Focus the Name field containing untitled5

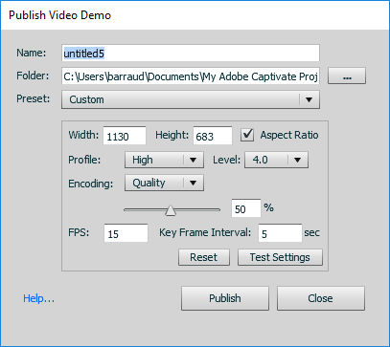pyautogui.click(x=191, y=53)
